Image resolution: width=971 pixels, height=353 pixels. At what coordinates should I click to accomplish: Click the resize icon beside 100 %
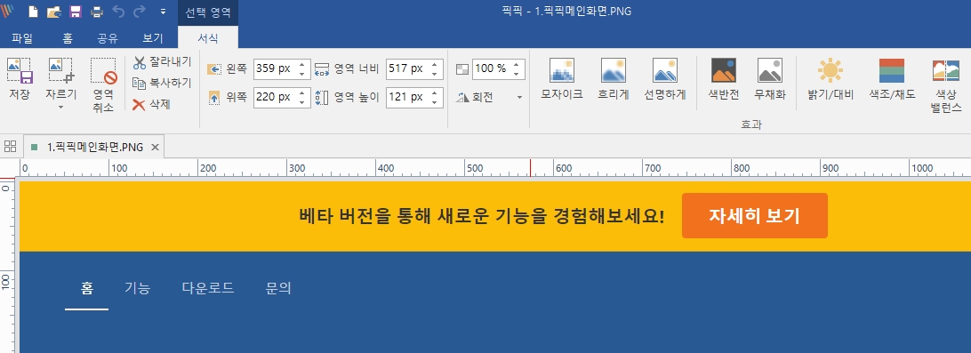tap(462, 69)
